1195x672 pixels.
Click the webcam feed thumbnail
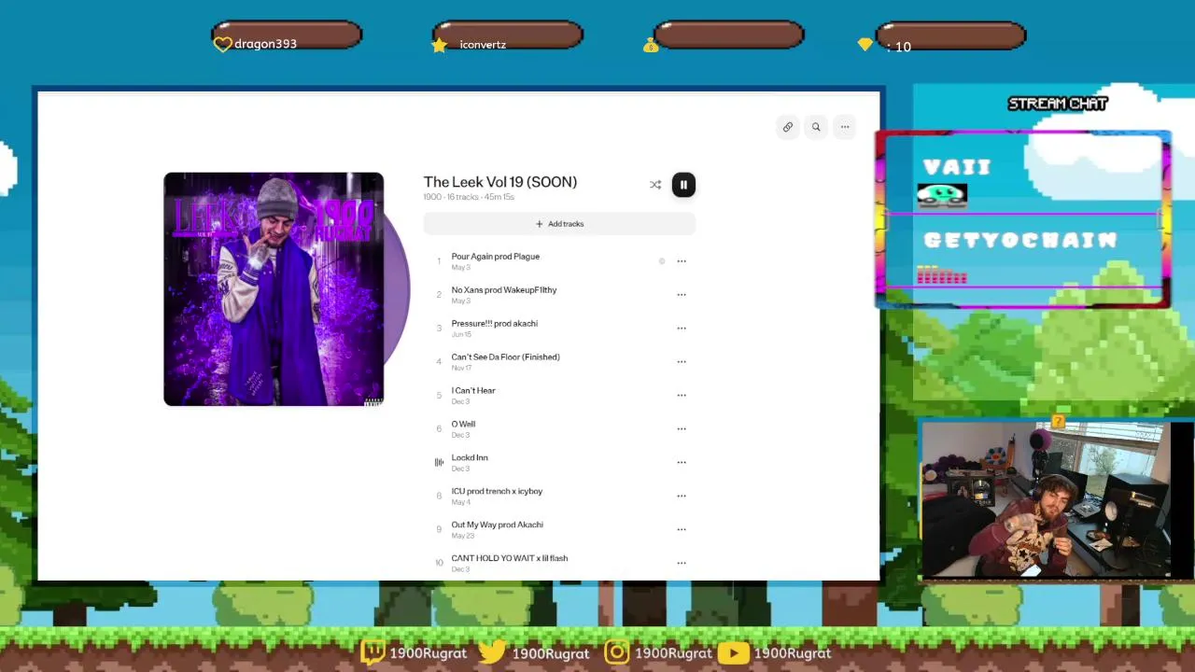(x=1045, y=500)
